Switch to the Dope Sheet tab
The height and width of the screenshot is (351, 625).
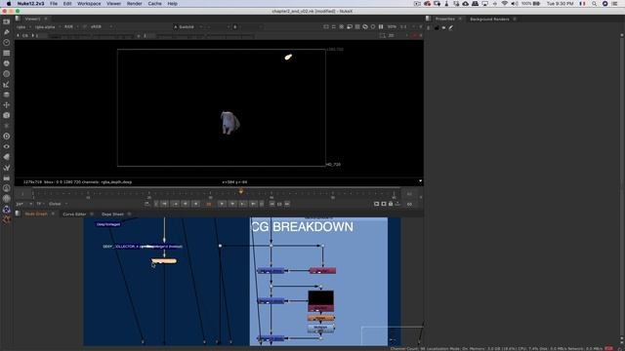point(113,214)
